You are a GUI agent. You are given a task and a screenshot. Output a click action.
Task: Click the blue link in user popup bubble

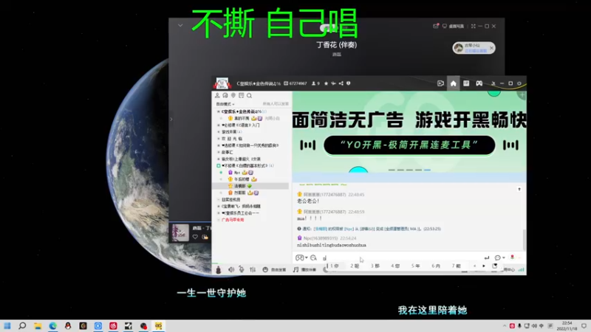tap(475, 51)
